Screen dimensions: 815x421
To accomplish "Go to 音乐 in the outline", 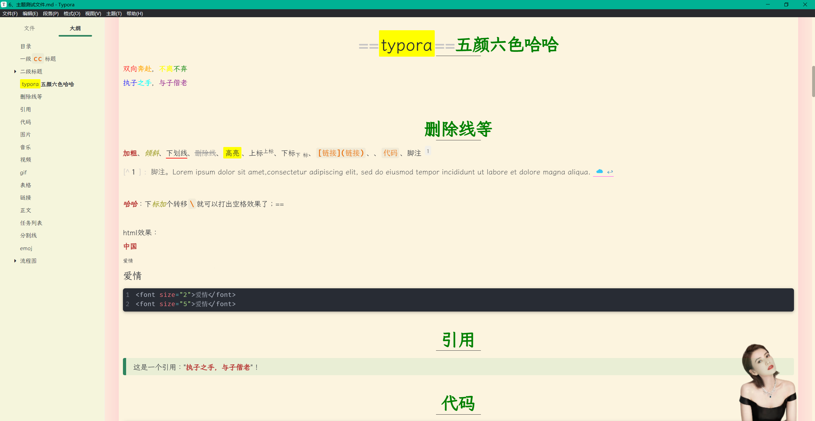I will 26,147.
